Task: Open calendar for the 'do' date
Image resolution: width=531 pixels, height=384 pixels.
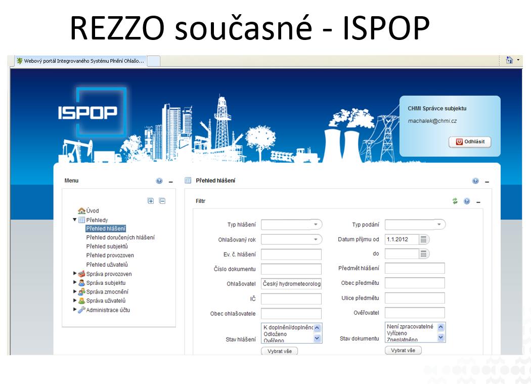Action: (424, 254)
